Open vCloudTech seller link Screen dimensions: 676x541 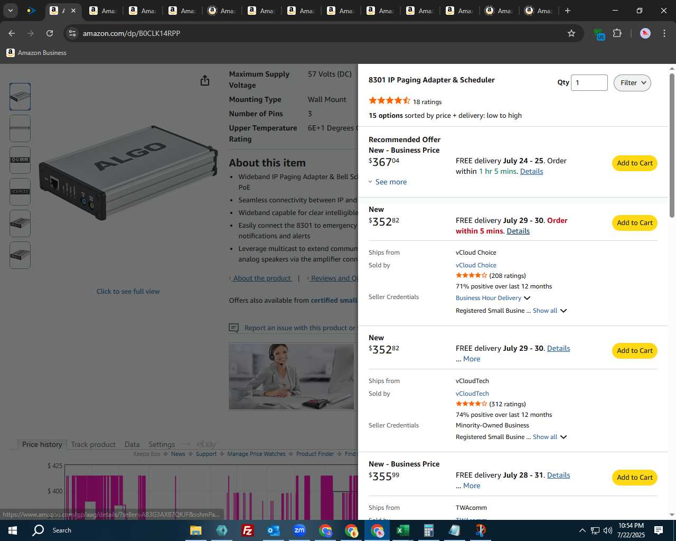472,394
